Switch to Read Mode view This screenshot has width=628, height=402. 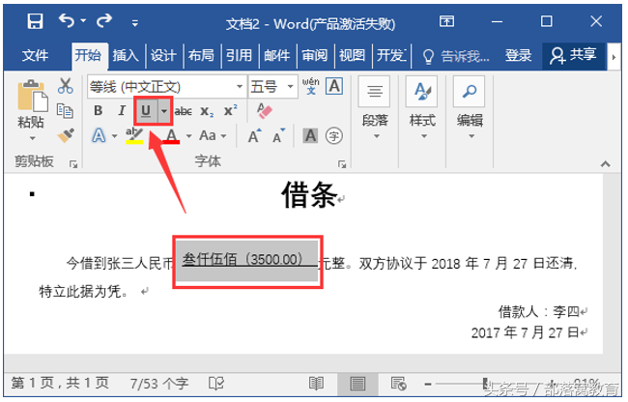click(316, 384)
